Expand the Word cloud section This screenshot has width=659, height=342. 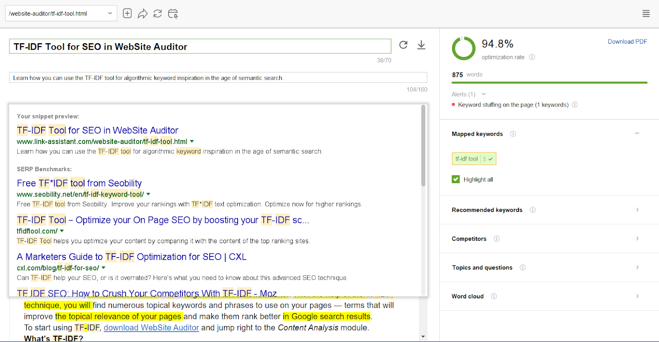click(637, 296)
